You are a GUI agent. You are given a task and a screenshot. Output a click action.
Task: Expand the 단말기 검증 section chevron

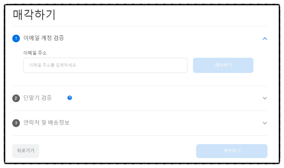[x=265, y=98]
